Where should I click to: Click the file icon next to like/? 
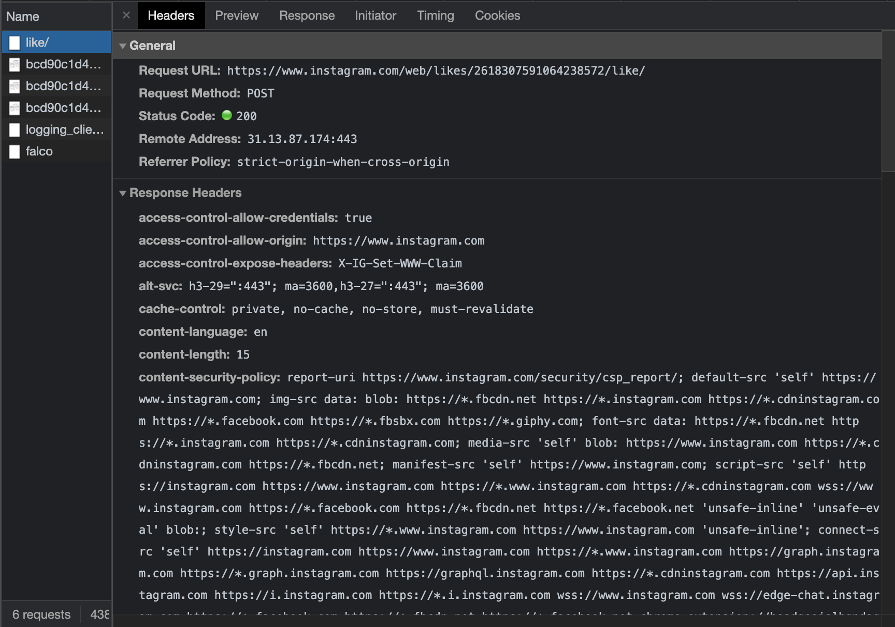click(x=15, y=43)
